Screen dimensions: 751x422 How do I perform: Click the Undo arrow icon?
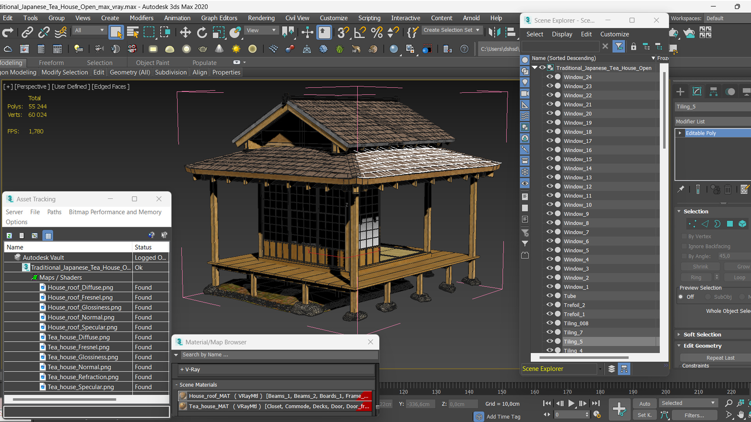[x=8, y=32]
